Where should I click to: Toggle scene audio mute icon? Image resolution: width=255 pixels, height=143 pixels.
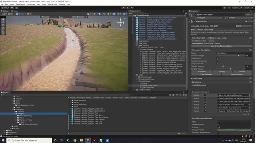coord(104,14)
